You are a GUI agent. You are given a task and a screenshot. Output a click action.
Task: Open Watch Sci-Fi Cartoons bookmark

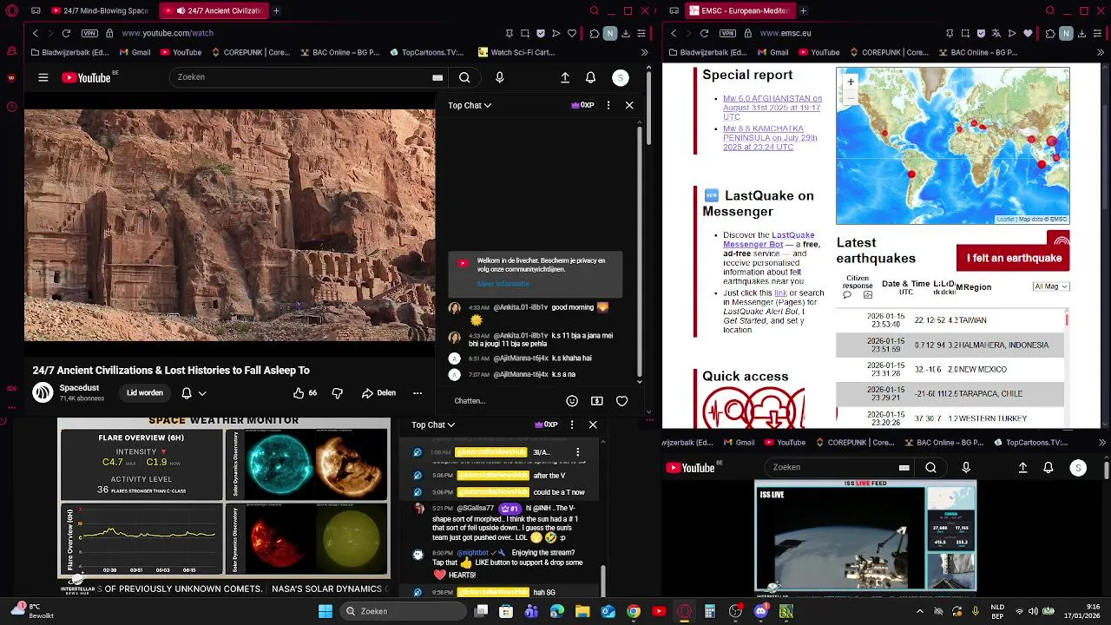tap(516, 52)
